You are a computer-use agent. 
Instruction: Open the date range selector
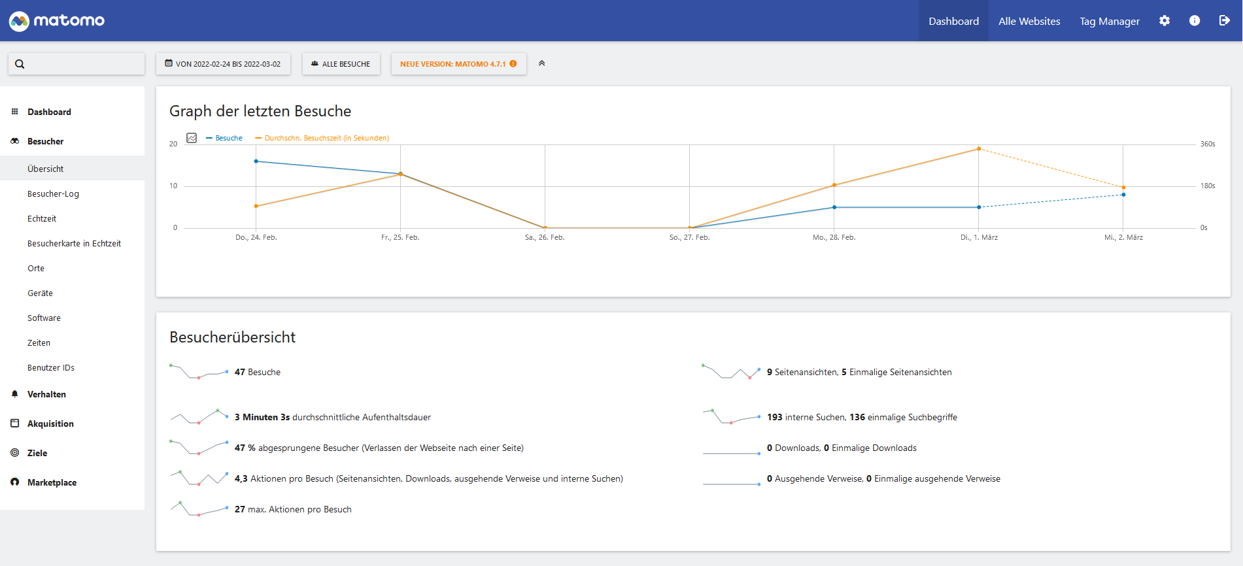pyautogui.click(x=223, y=64)
